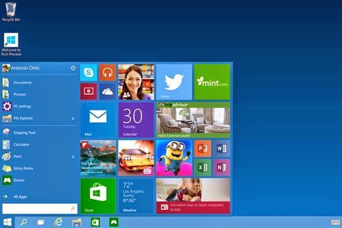Expand the Paint jump list arrow
The image size is (342, 228).
pos(73,156)
